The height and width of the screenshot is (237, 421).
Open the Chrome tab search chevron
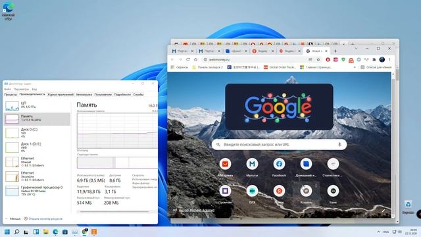pyautogui.click(x=356, y=49)
